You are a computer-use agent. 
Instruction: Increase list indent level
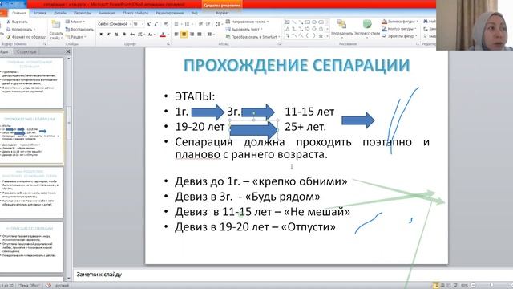tap(208, 24)
